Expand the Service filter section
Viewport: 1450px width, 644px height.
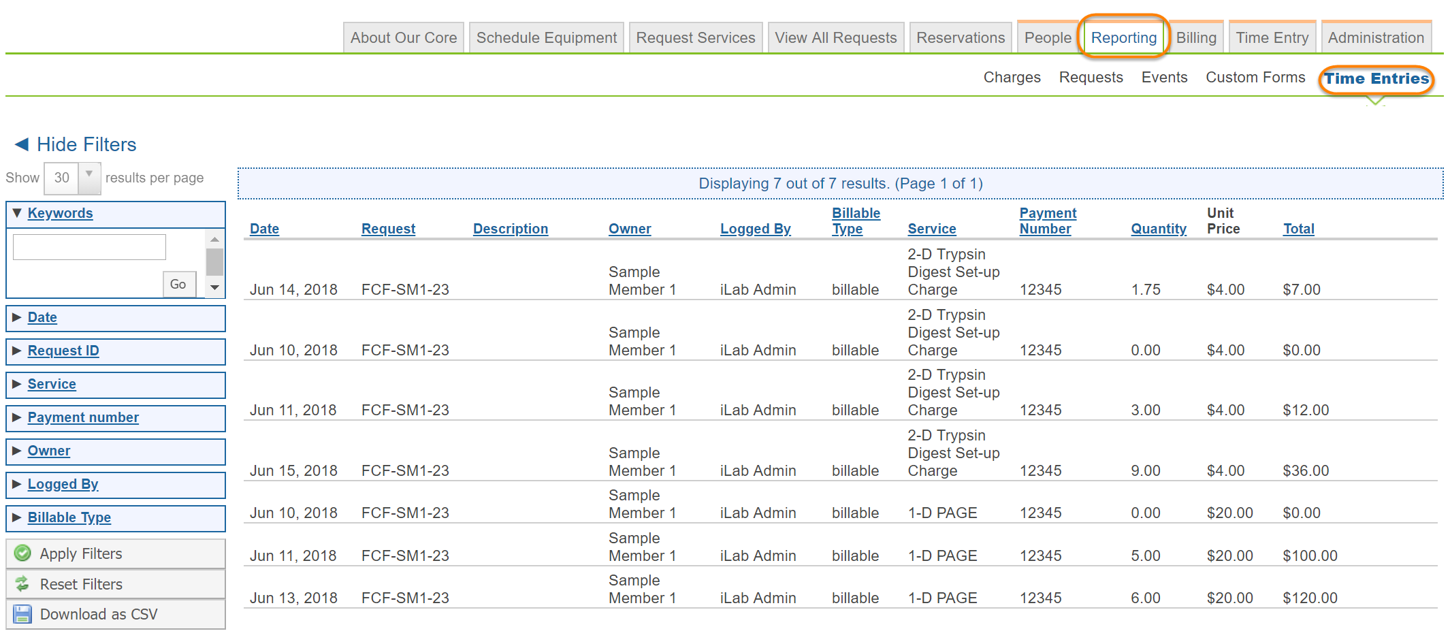[x=52, y=384]
